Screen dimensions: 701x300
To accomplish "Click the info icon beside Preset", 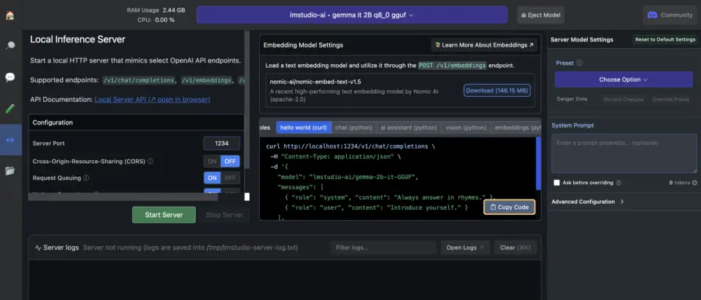I will point(579,63).
